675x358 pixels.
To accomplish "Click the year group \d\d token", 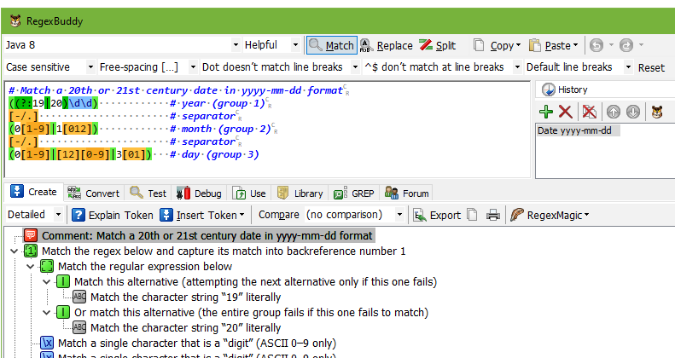I will click(81, 104).
